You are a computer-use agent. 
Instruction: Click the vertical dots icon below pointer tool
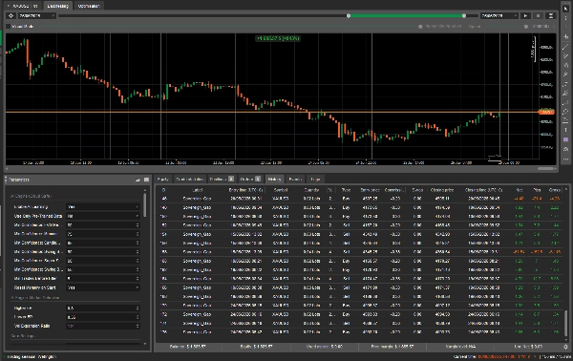point(565,17)
